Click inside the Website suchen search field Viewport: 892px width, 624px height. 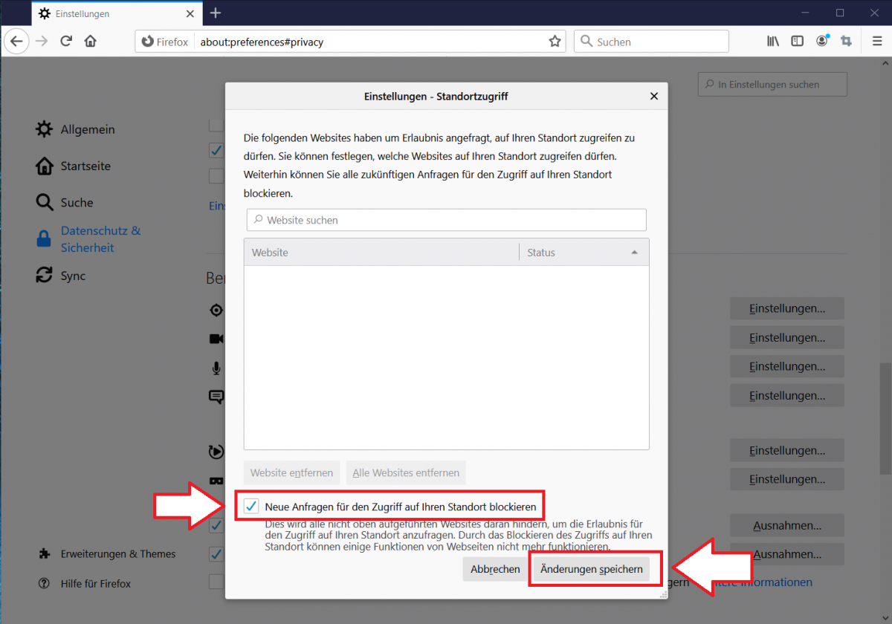coord(446,220)
